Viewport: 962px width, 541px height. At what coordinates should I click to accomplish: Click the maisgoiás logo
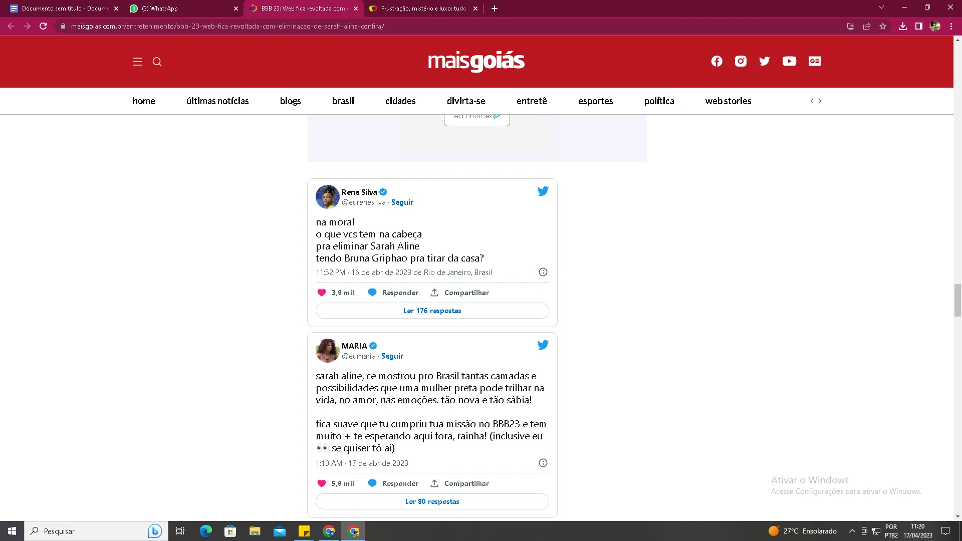pyautogui.click(x=476, y=61)
